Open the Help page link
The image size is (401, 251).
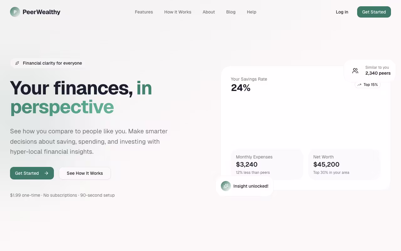click(x=252, y=12)
